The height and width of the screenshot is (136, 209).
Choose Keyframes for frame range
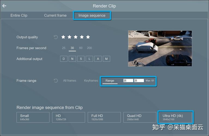click(91, 81)
